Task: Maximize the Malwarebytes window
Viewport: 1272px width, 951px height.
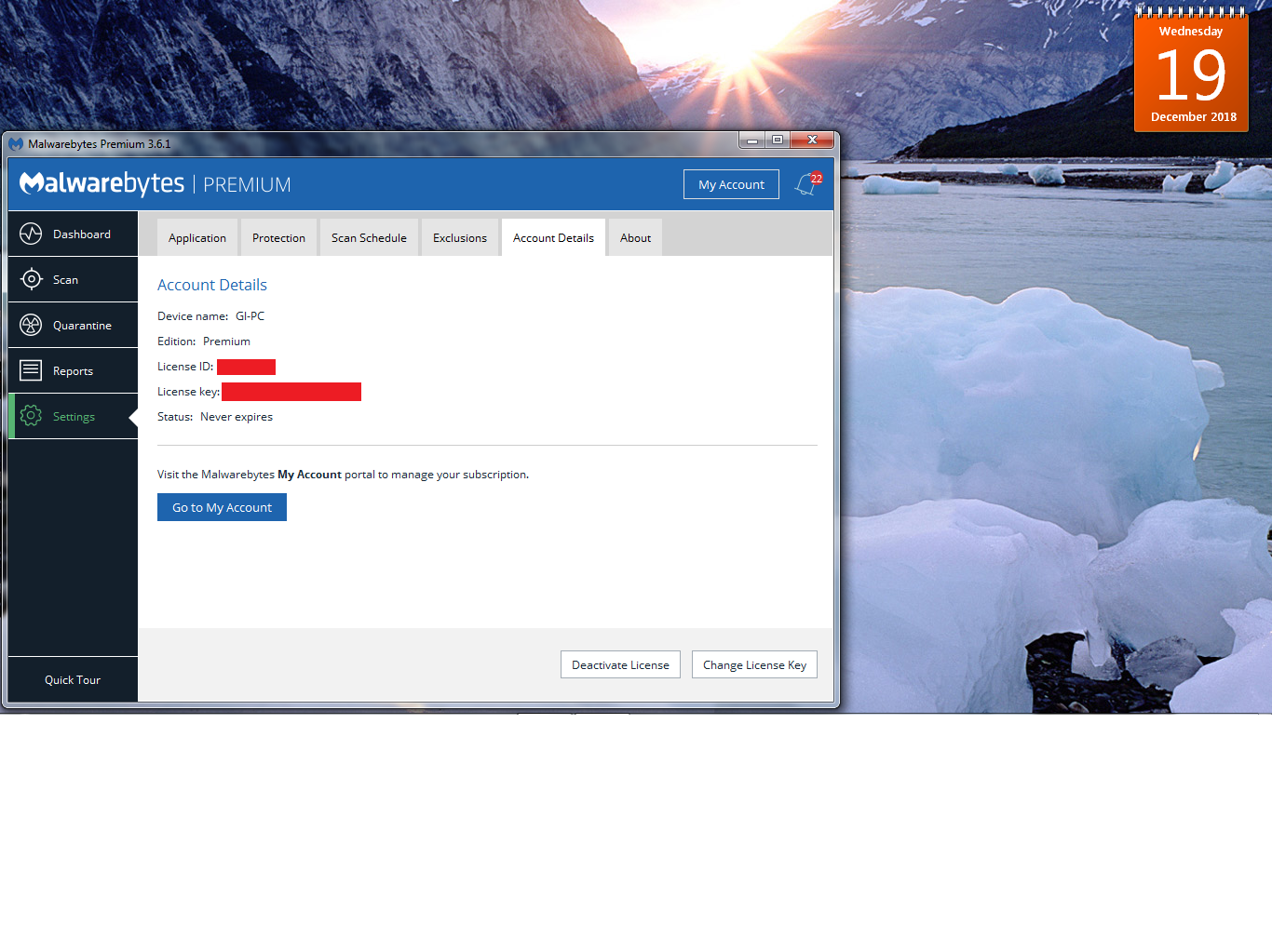Action: click(x=777, y=140)
